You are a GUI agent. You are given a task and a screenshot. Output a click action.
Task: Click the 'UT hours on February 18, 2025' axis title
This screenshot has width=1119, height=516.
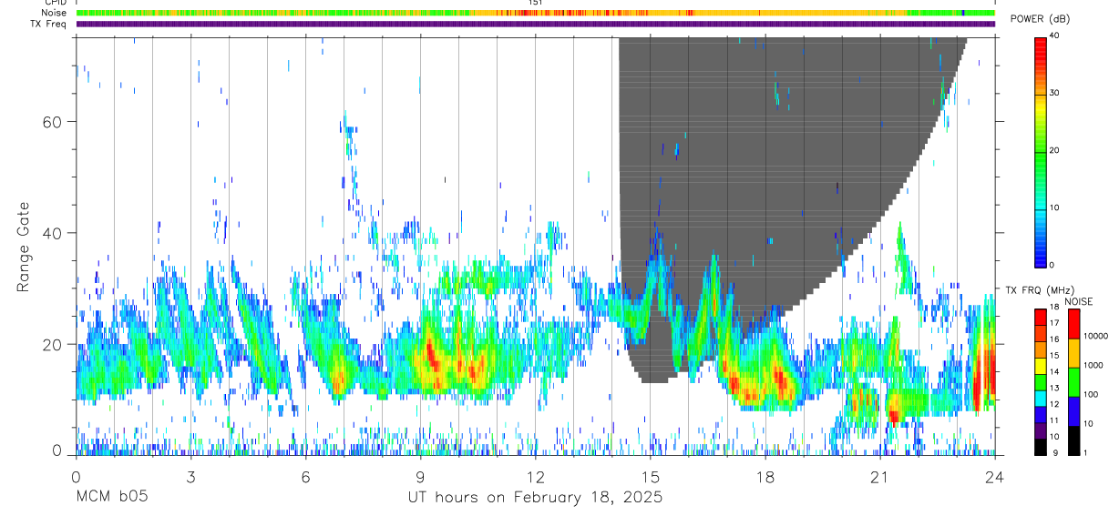(535, 498)
